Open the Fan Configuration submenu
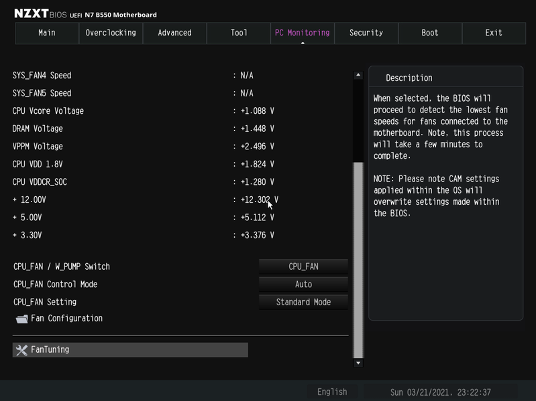Image resolution: width=536 pixels, height=401 pixels. pos(66,319)
